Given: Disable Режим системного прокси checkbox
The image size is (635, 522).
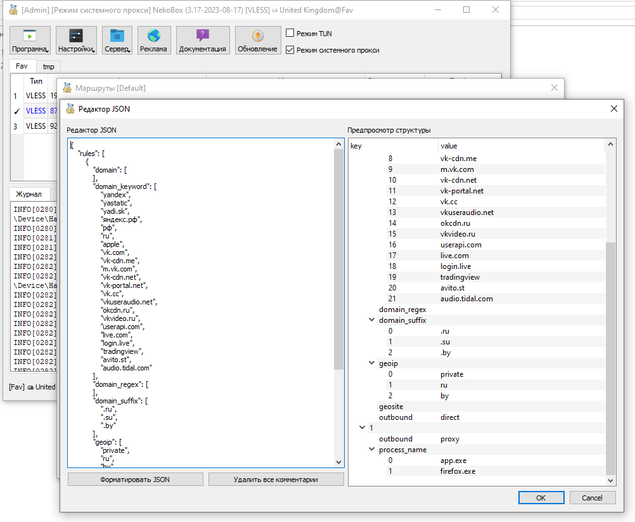Looking at the screenshot, I should click(290, 50).
